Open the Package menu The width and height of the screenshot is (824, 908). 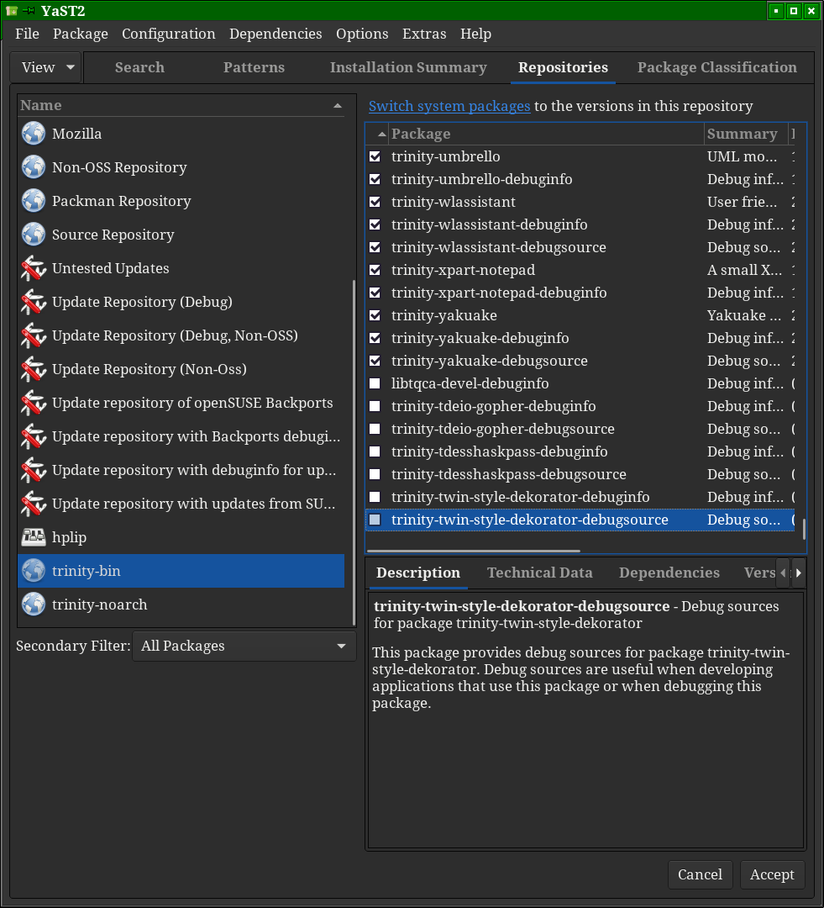point(81,34)
